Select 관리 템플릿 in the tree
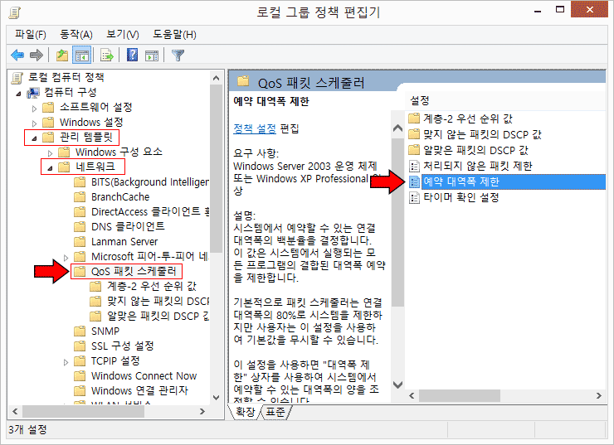 pyautogui.click(x=86, y=137)
